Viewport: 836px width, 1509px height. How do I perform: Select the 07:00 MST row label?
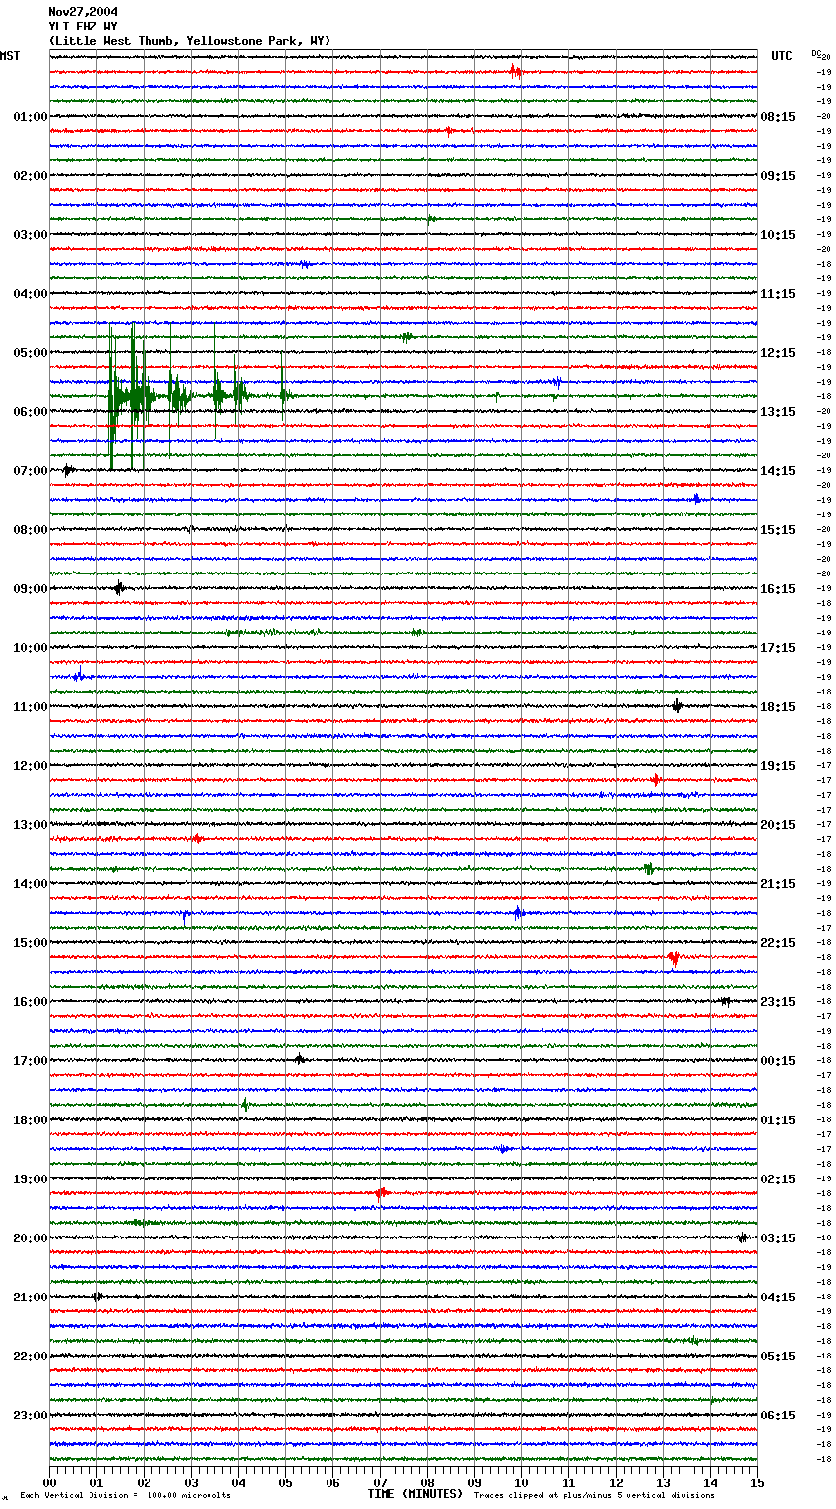[30, 471]
